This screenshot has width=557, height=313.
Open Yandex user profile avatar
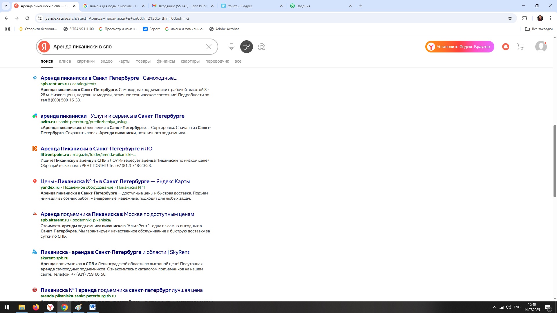click(x=541, y=46)
